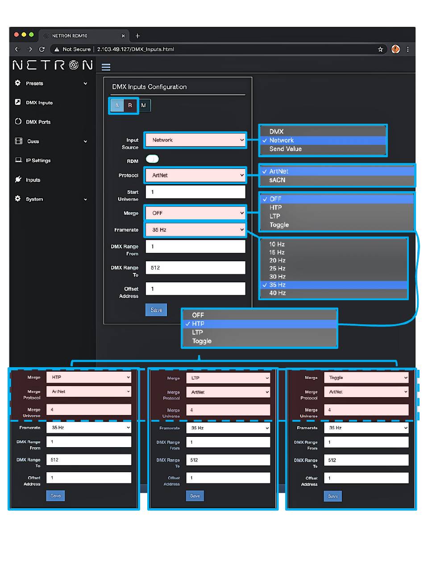424x570 pixels.
Task: Open the Merge dropdown showing HTP
Action: pyautogui.click(x=89, y=377)
